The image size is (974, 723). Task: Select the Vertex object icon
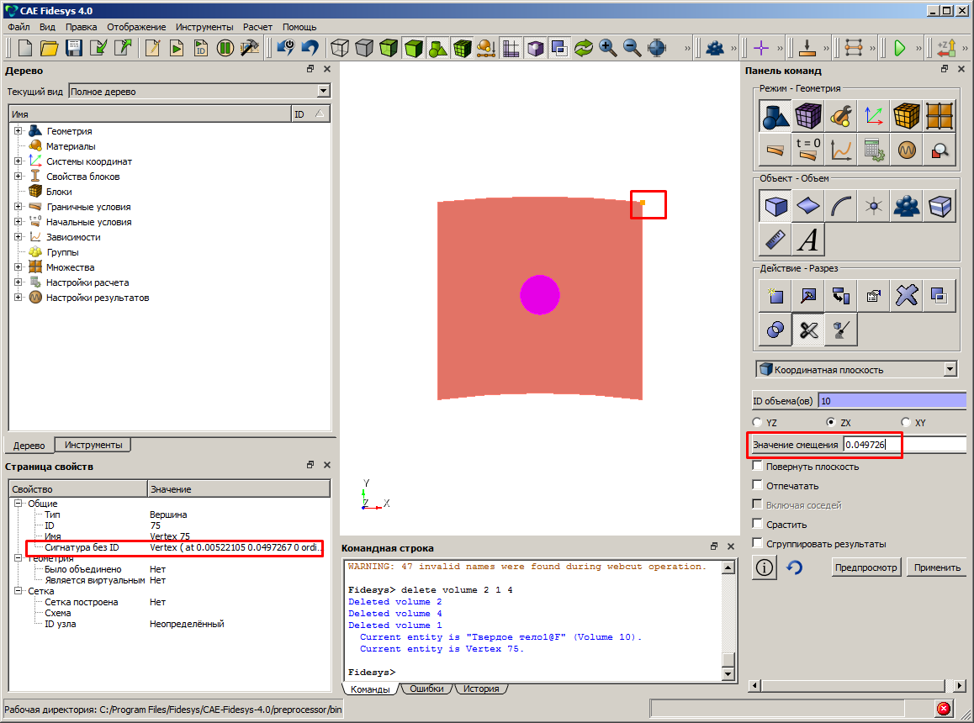(x=874, y=206)
